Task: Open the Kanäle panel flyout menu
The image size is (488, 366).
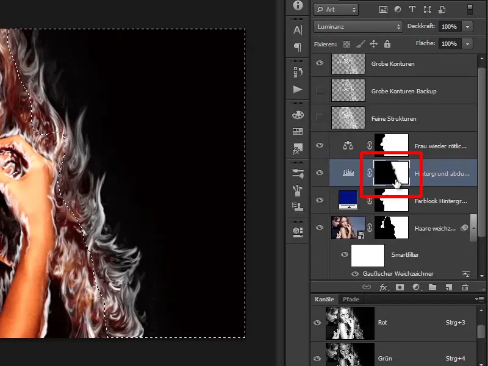Action: (x=479, y=300)
